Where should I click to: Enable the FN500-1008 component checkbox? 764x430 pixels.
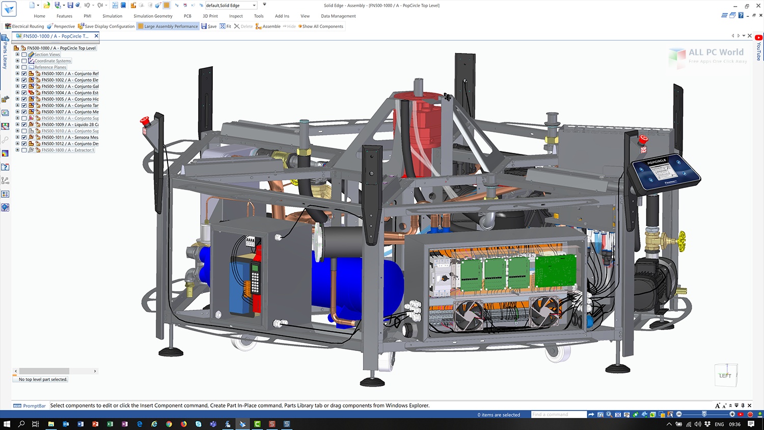[x=24, y=118]
